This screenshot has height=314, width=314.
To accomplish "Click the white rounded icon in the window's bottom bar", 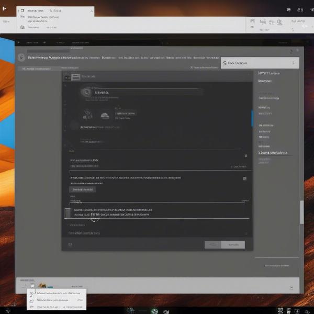I will (x=32, y=285).
